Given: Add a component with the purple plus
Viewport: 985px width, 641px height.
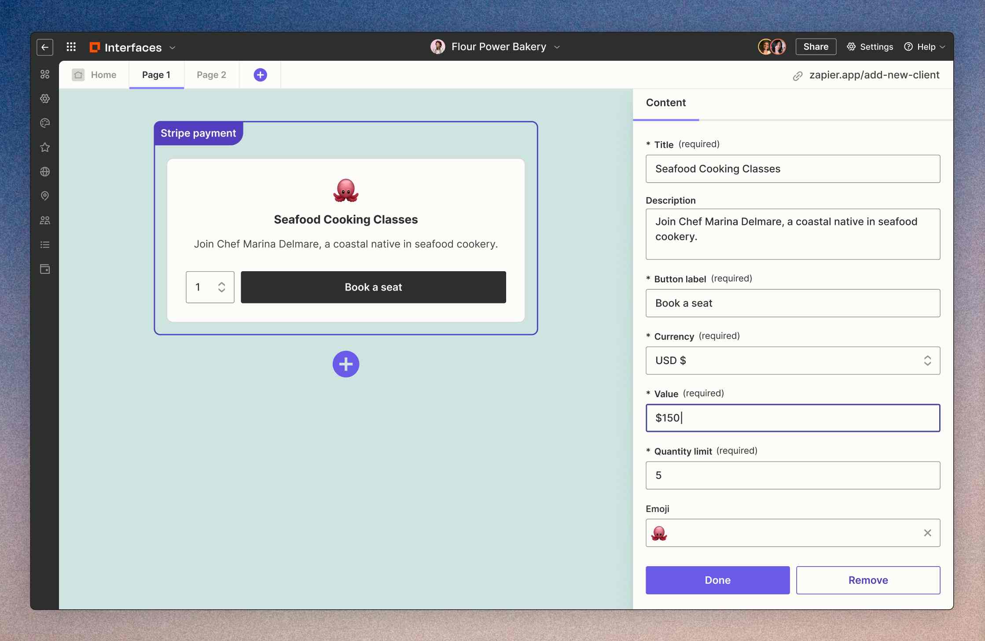Looking at the screenshot, I should point(346,364).
